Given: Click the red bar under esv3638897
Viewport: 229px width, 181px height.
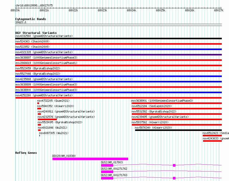Looking at the screenshot, I should [x=118, y=60].
